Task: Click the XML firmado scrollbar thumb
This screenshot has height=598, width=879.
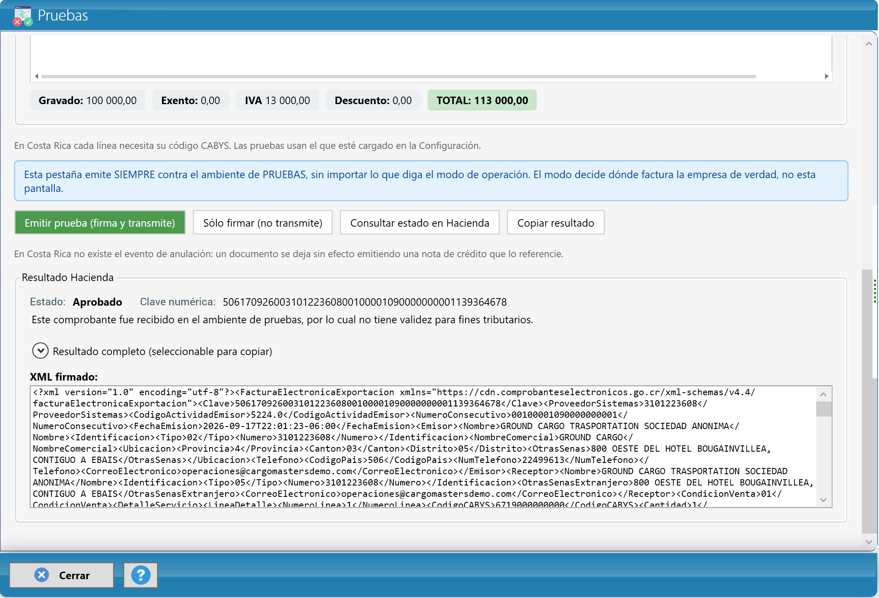Action: coord(823,409)
